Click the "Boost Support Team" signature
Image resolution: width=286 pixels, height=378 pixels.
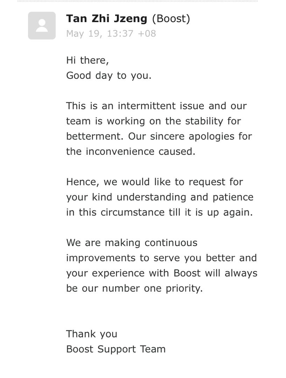point(116,349)
